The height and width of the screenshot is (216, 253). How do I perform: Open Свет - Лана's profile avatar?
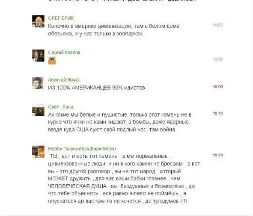[x=38, y=110]
